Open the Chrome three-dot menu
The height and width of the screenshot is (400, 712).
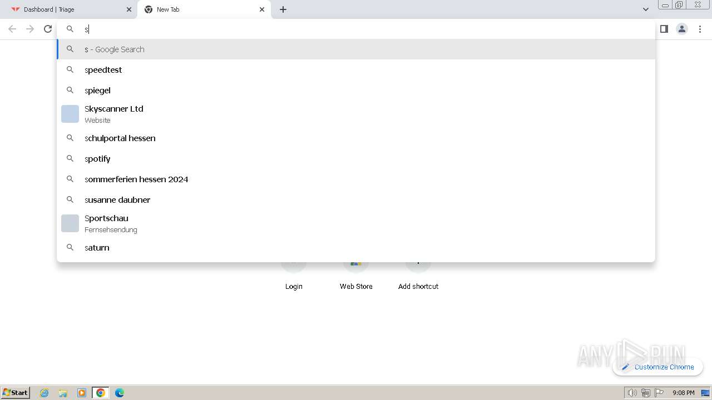[700, 29]
